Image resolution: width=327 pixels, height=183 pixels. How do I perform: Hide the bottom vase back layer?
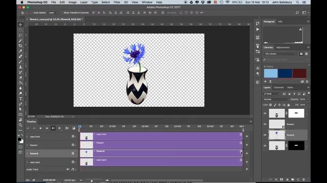pyautogui.click(x=265, y=146)
